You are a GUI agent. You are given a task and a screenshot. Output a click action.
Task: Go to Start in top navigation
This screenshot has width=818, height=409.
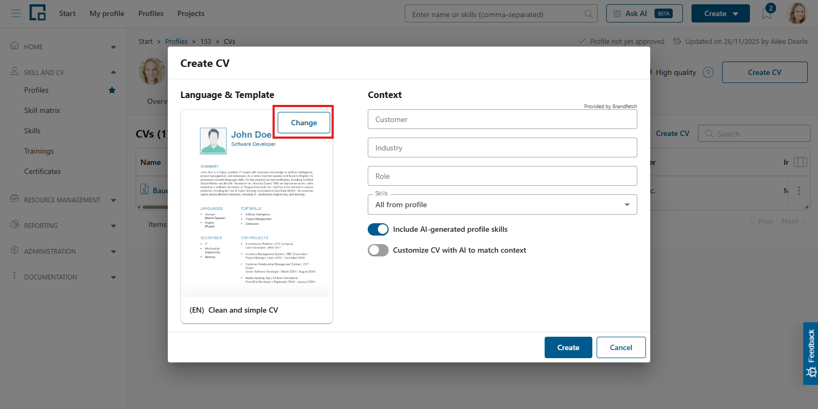click(68, 13)
